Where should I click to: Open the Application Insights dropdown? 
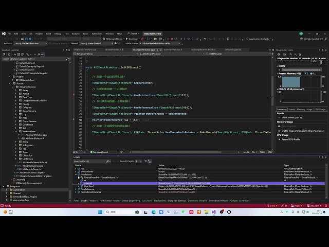tap(259, 39)
